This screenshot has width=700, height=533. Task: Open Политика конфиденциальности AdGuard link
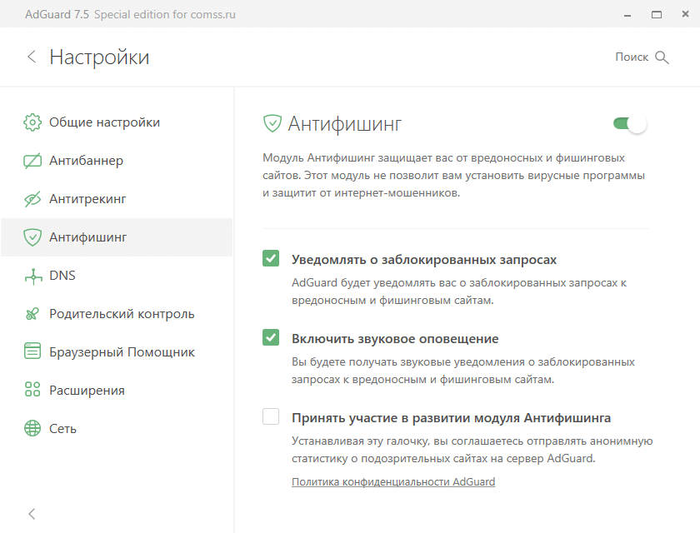pyautogui.click(x=393, y=481)
